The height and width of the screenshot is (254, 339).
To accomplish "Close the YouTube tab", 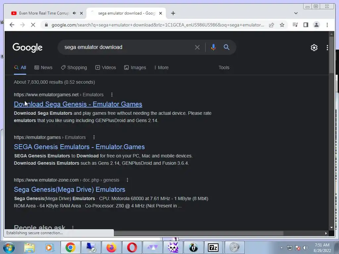I will pyautogui.click(x=81, y=13).
